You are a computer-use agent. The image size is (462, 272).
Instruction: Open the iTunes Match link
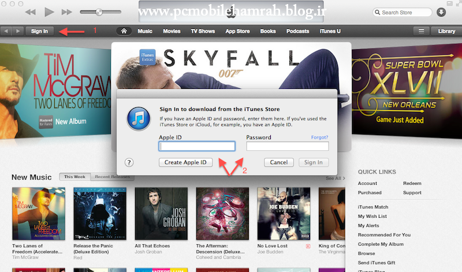pos(373,207)
